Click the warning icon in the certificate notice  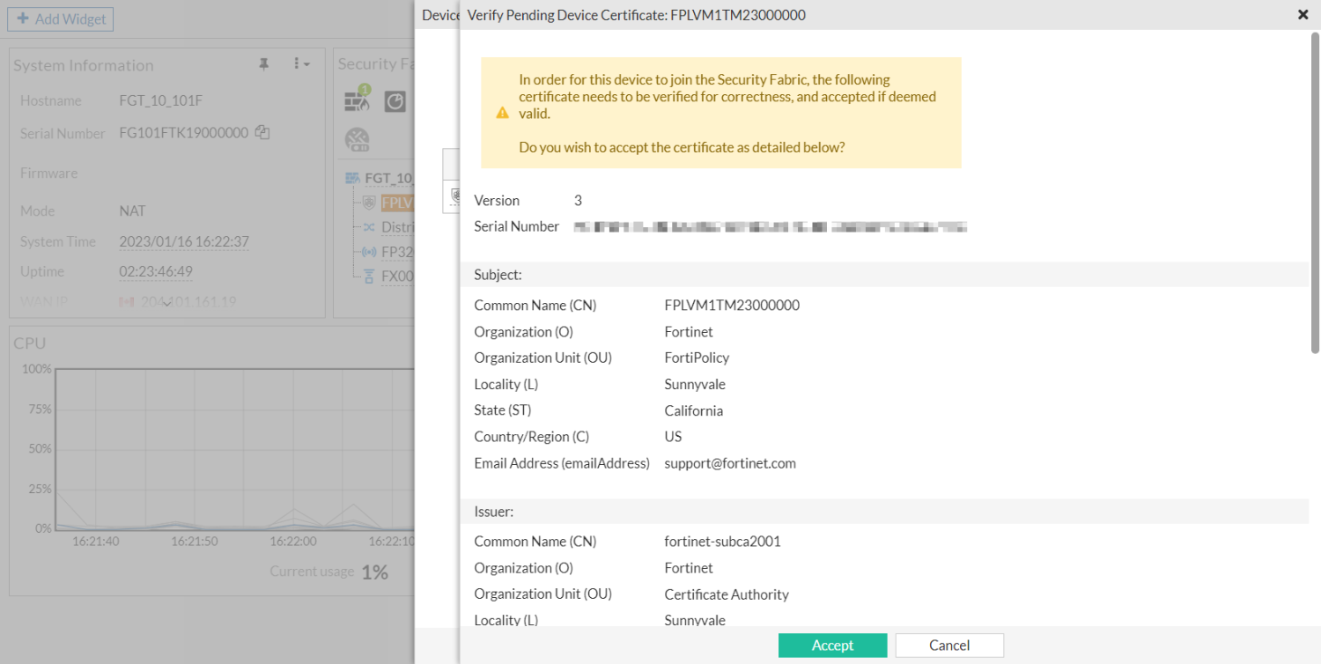pos(502,112)
